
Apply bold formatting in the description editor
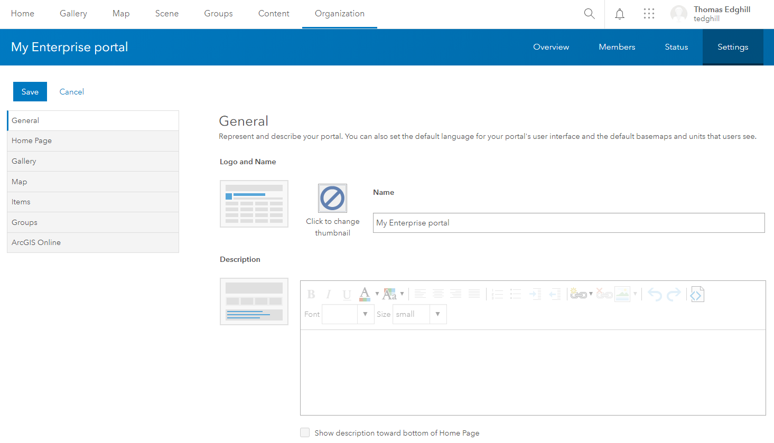pyautogui.click(x=311, y=294)
